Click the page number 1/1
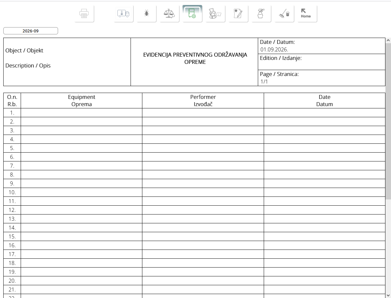The width and height of the screenshot is (391, 298). click(264, 82)
